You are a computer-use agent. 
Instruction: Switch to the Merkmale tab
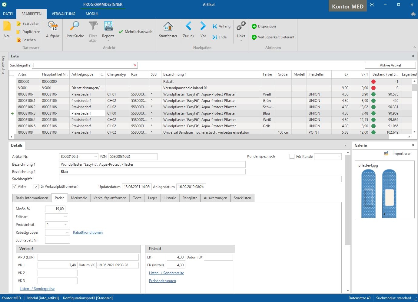[79, 198]
